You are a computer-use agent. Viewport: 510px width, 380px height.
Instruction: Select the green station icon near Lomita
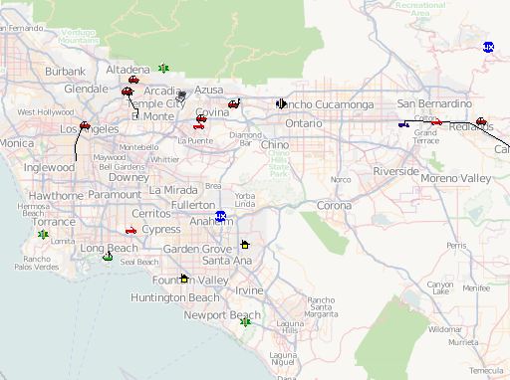tap(43, 234)
